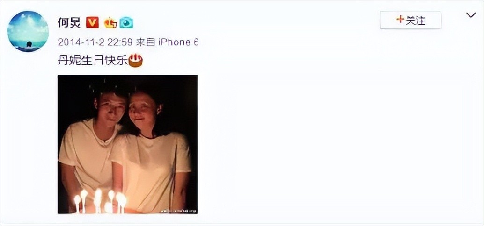The image size is (484, 226).
Task: Click the orange plus sign in 关注
Action: (400, 20)
